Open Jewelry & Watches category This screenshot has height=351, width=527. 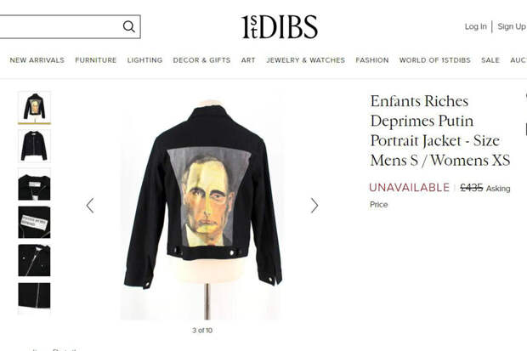click(306, 60)
